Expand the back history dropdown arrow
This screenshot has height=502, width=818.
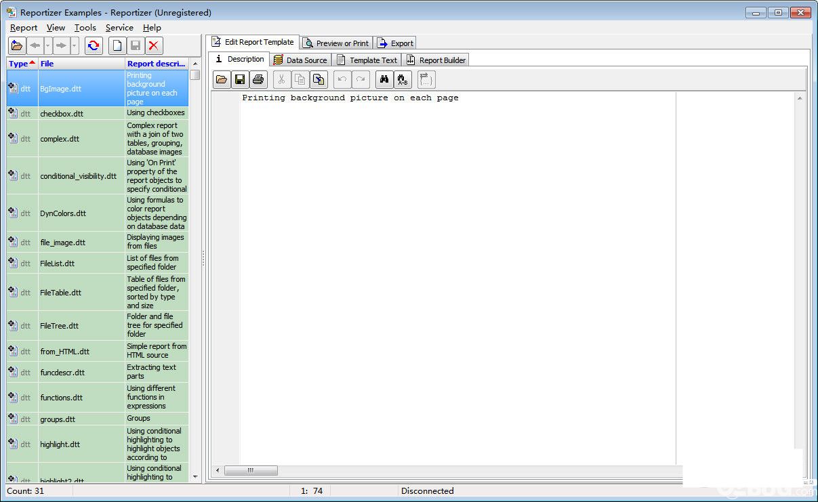pyautogui.click(x=48, y=45)
